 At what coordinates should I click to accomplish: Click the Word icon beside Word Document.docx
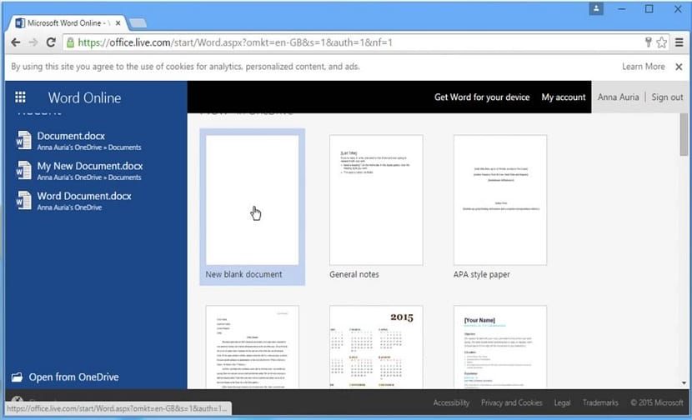click(24, 200)
